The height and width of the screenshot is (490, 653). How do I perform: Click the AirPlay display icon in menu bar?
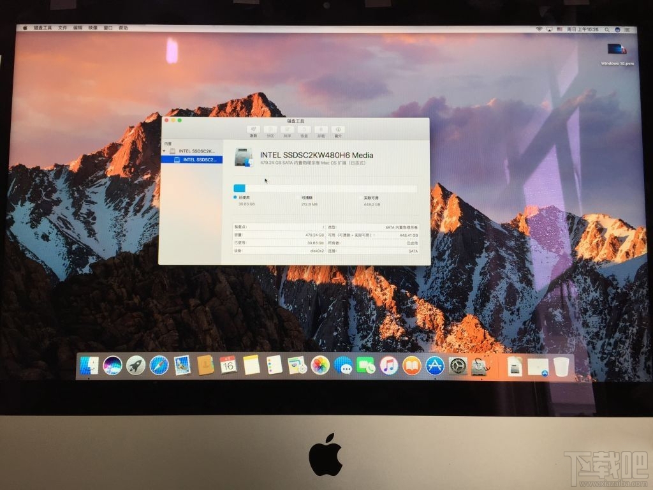(549, 29)
